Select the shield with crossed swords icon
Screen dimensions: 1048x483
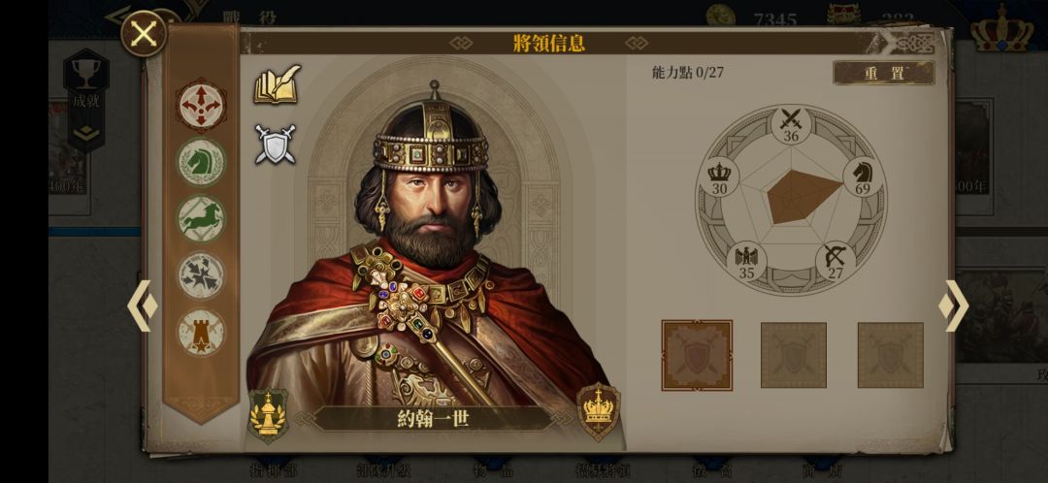[x=275, y=145]
